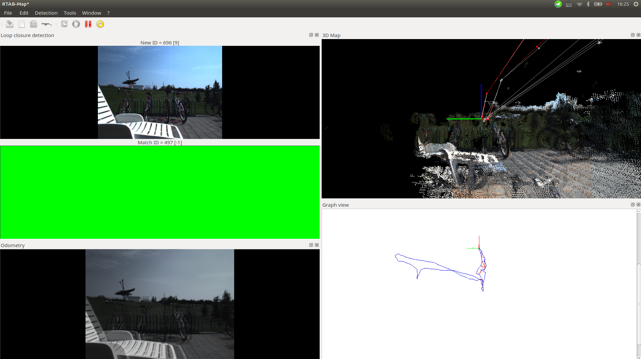The height and width of the screenshot is (359, 641).
Task: Pause mapping with the red pause button
Action: (x=88, y=24)
